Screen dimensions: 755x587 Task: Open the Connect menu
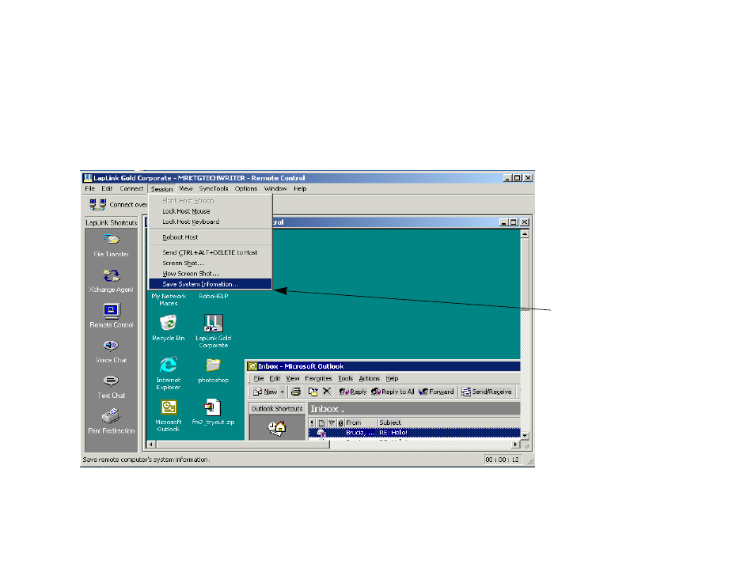click(x=131, y=188)
